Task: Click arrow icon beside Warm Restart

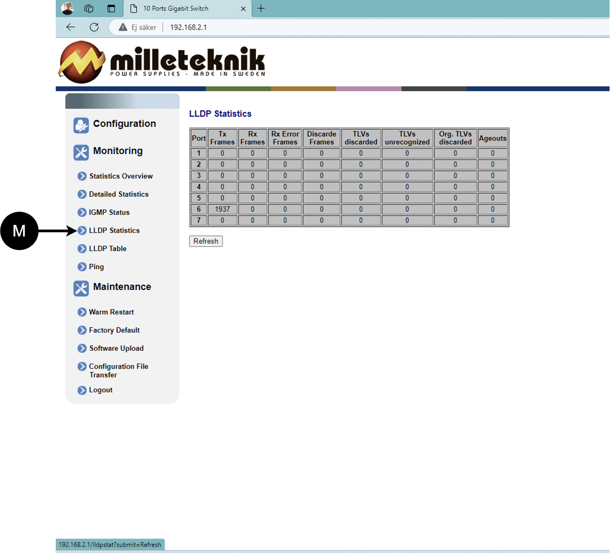Action: [82, 312]
